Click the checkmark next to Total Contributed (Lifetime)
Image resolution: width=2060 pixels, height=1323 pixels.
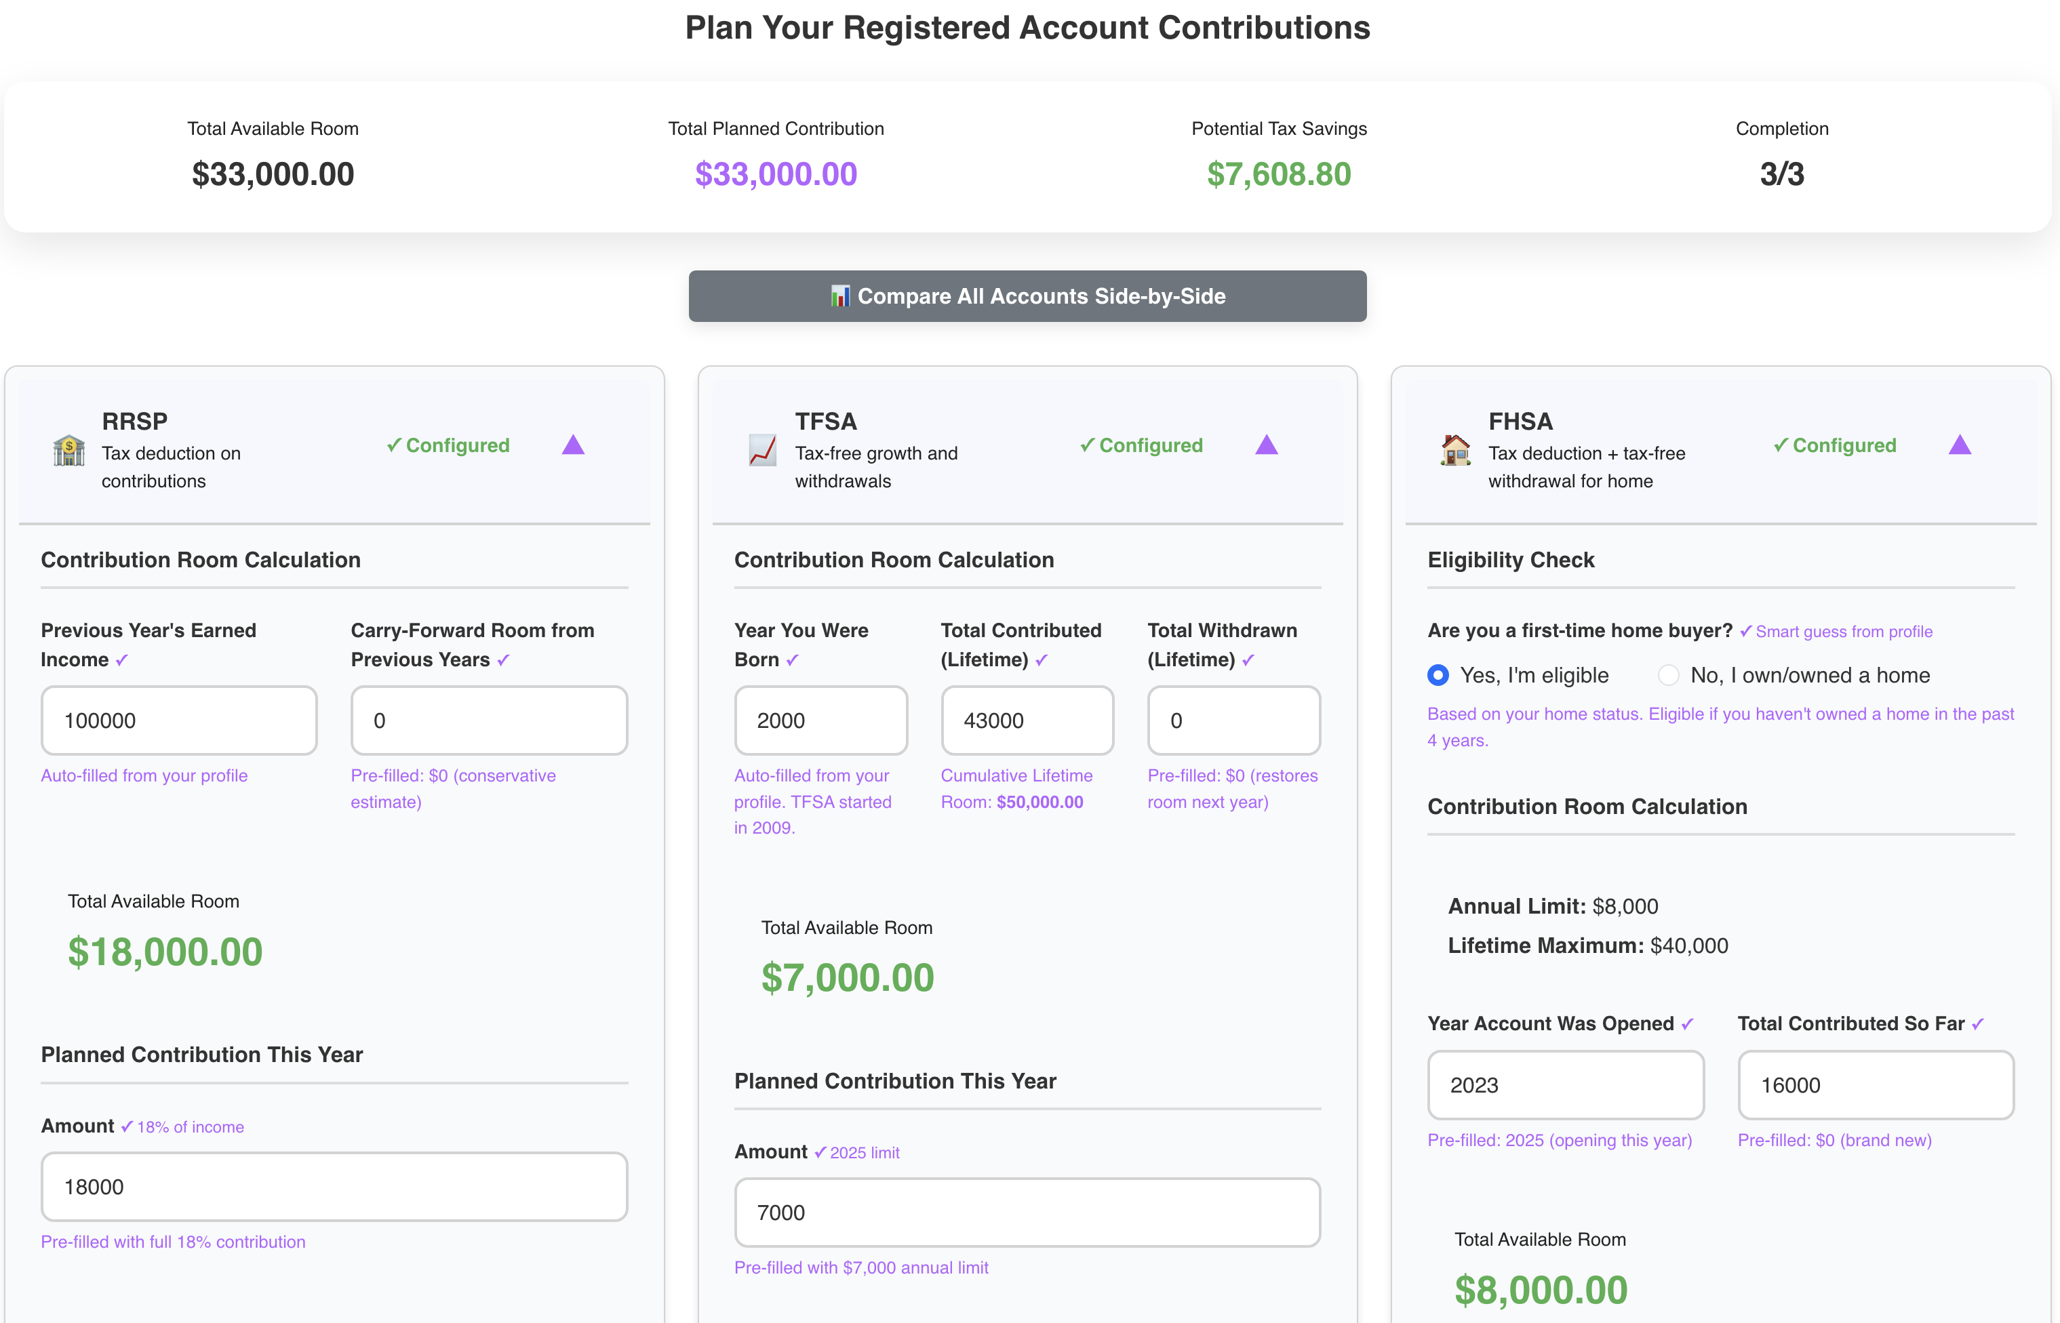pyautogui.click(x=1041, y=661)
